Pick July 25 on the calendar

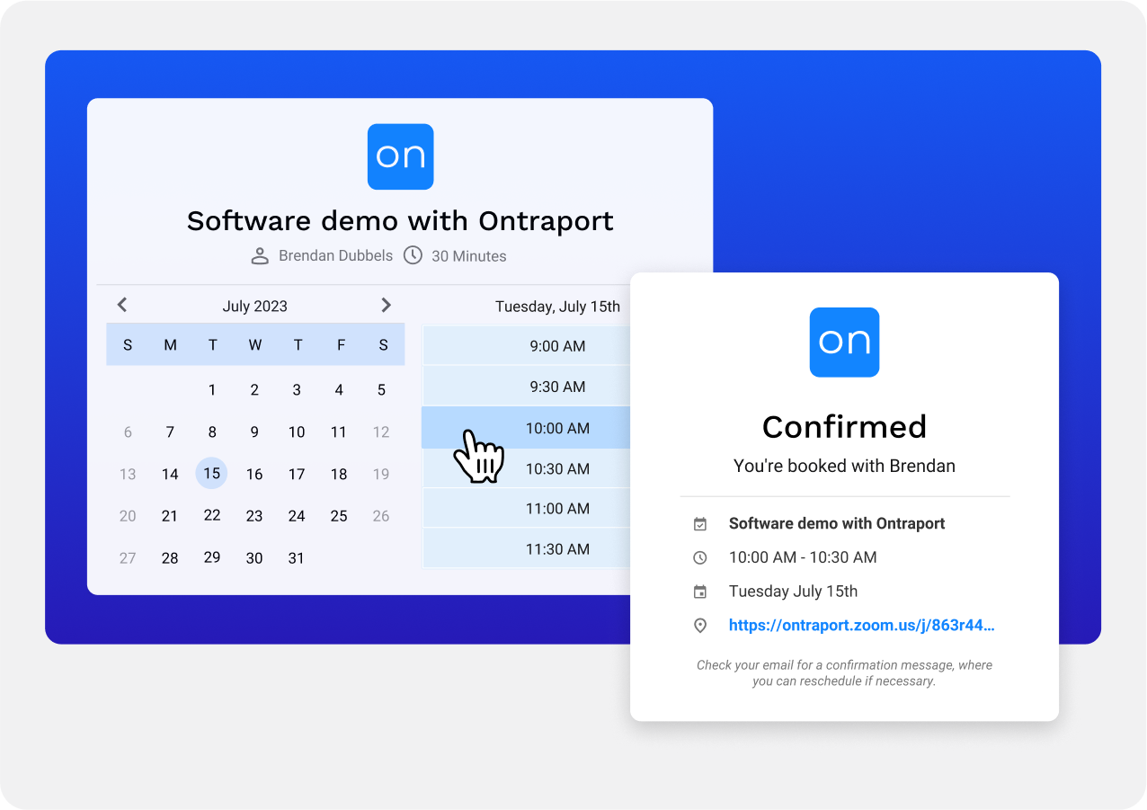[x=339, y=516]
